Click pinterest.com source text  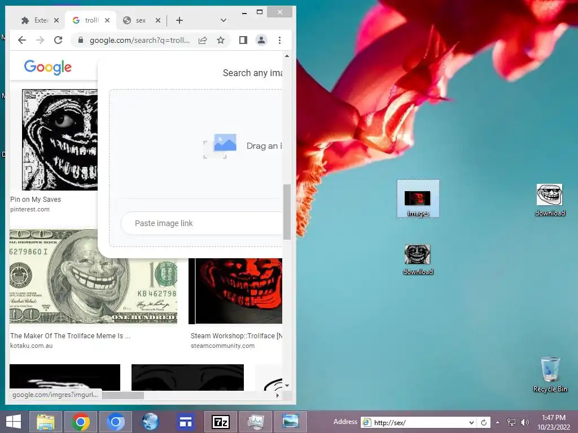[x=30, y=209]
